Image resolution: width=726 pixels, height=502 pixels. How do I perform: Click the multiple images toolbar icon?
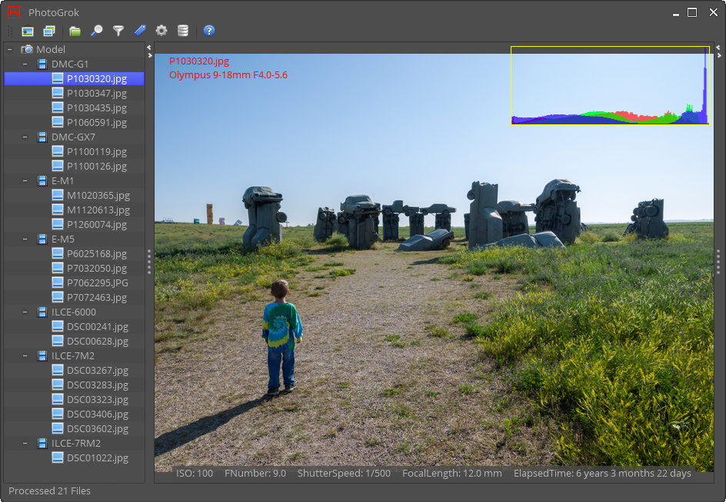[49, 31]
